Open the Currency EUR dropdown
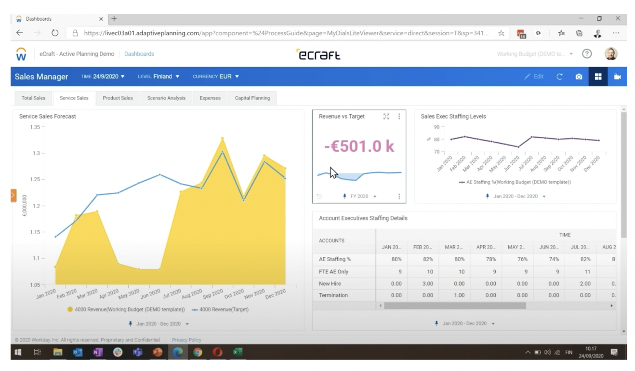The width and height of the screenshot is (635, 371). tap(215, 77)
